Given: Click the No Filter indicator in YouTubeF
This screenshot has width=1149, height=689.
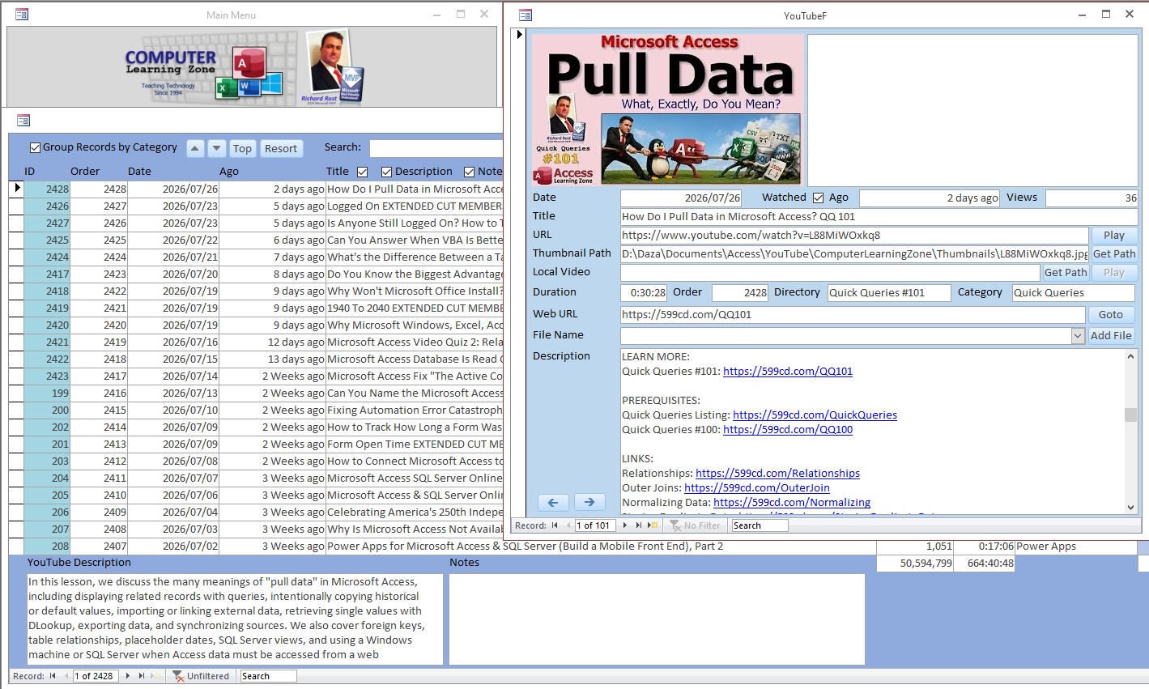Looking at the screenshot, I should pyautogui.click(x=695, y=525).
